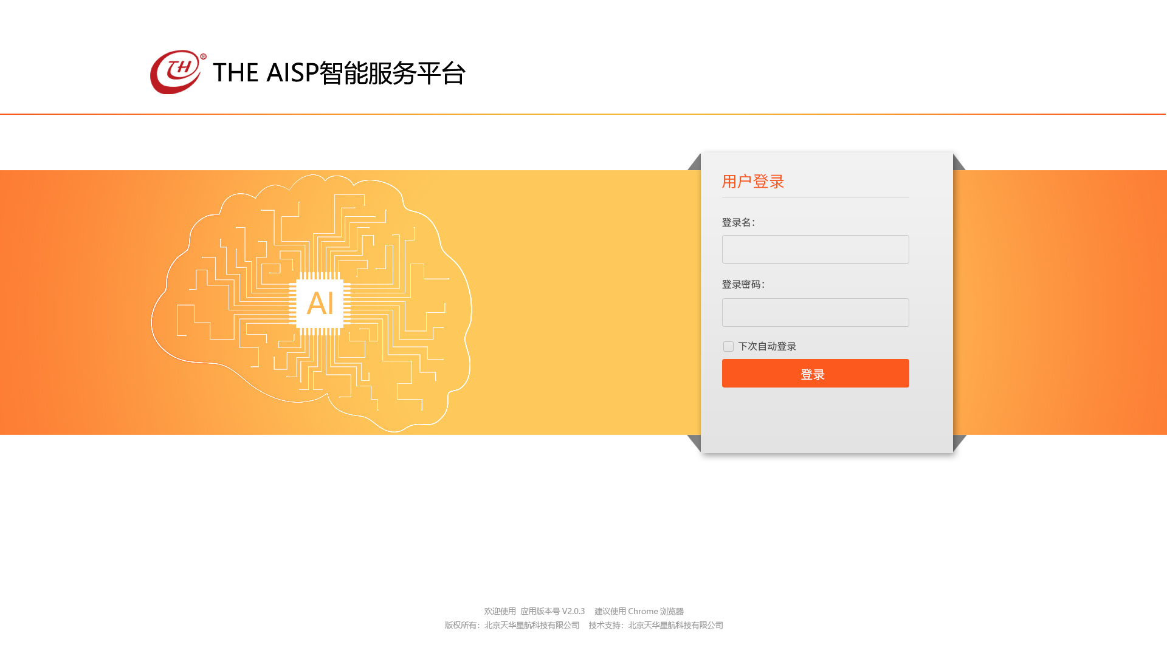The height and width of the screenshot is (656, 1167).
Task: Focus the 登录密码 input field
Action: pyautogui.click(x=815, y=313)
